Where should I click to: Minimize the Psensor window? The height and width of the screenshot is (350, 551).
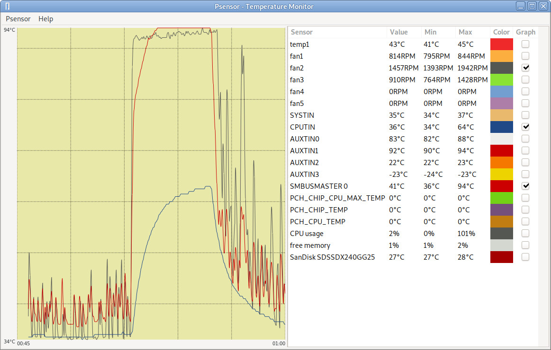pyautogui.click(x=521, y=6)
